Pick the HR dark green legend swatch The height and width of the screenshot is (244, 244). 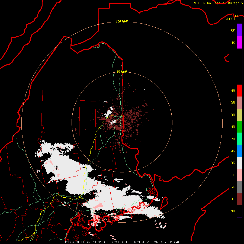click(x=239, y=127)
